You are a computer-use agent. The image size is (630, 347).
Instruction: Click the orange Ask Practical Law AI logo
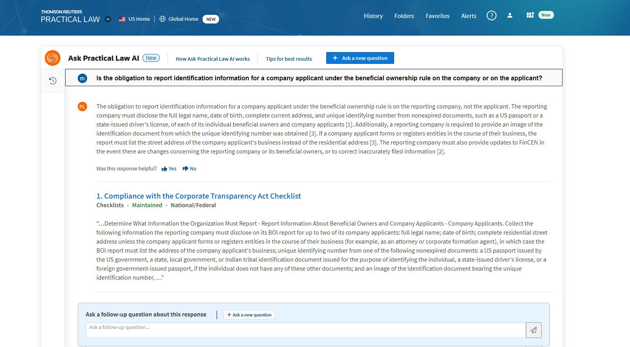point(53,58)
